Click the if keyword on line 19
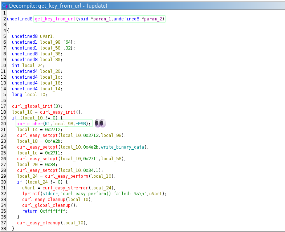This screenshot has width=285, height=232. [x=15, y=118]
